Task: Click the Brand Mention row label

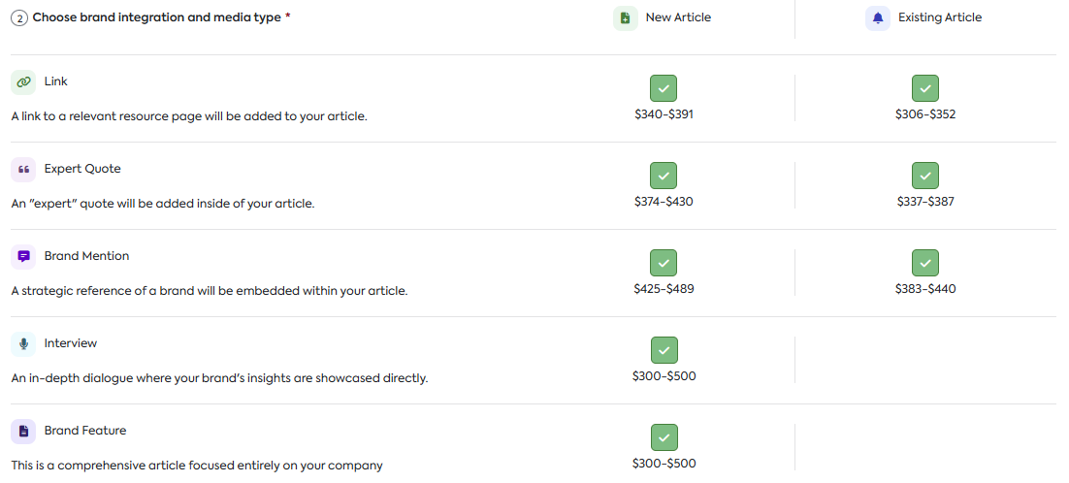Action: 86,256
